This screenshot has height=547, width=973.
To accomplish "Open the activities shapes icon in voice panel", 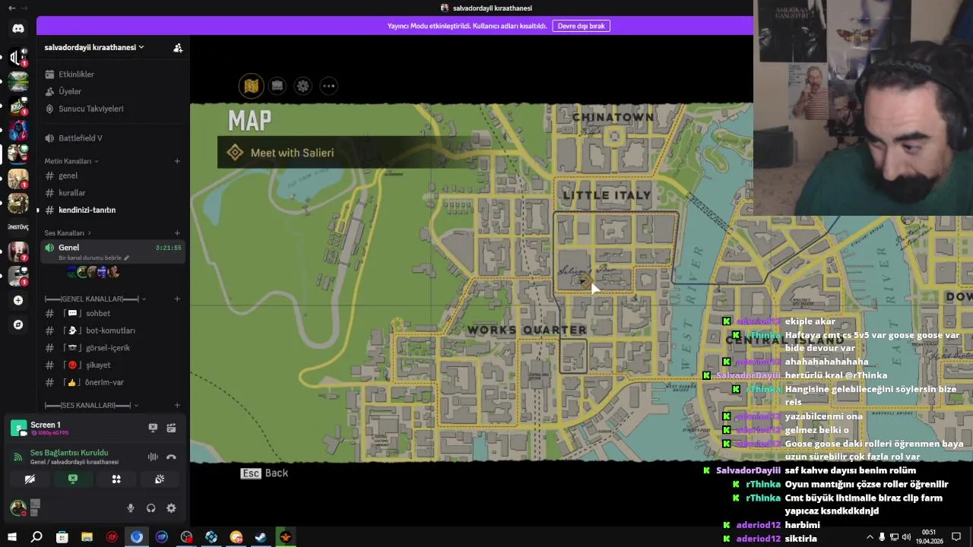I will 116,479.
